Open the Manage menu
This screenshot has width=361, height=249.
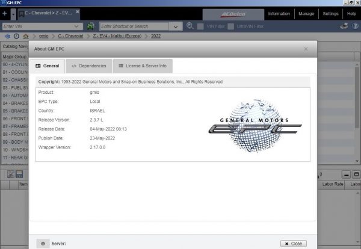click(x=306, y=14)
